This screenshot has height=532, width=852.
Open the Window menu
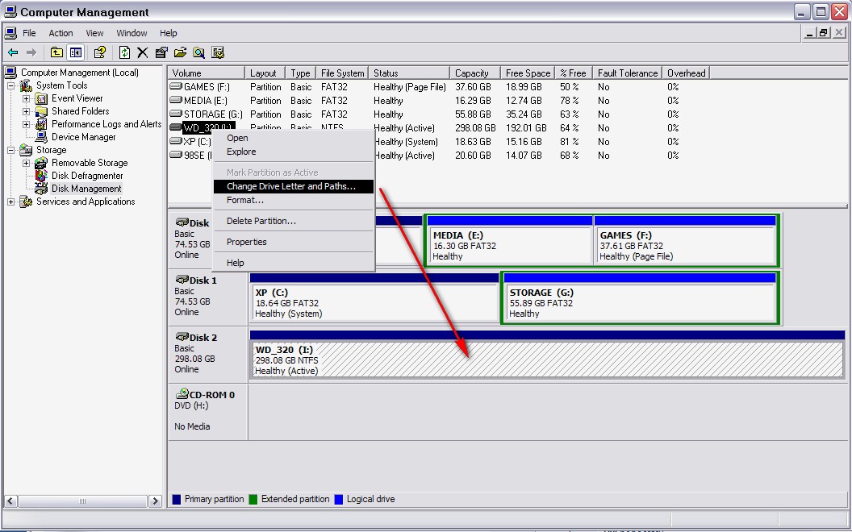click(132, 33)
